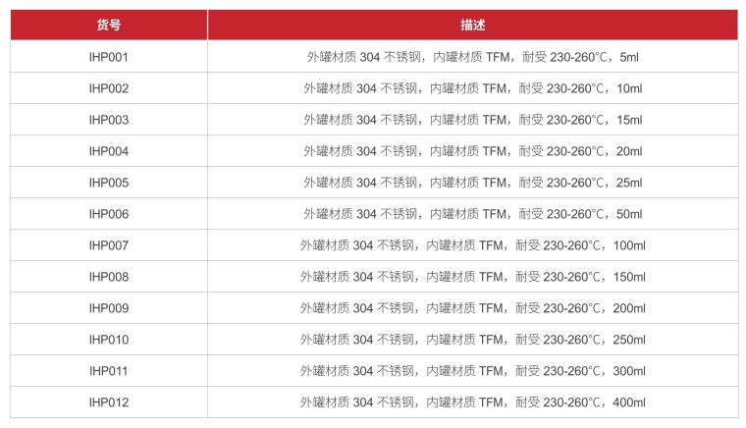This screenshot has width=746, height=428.
Task: Click the description ending in 50ml
Action: pyautogui.click(x=472, y=214)
